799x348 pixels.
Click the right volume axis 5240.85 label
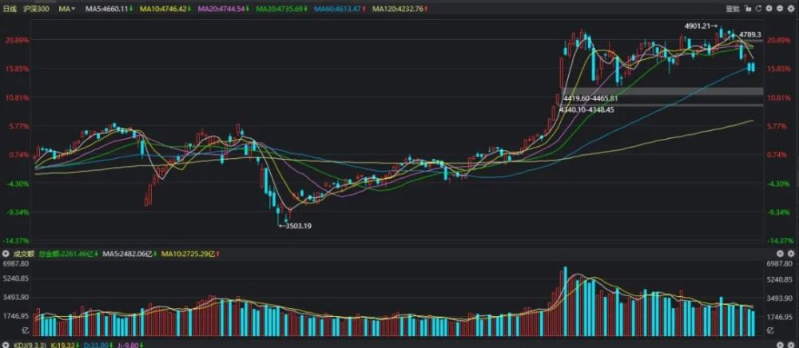click(x=780, y=280)
